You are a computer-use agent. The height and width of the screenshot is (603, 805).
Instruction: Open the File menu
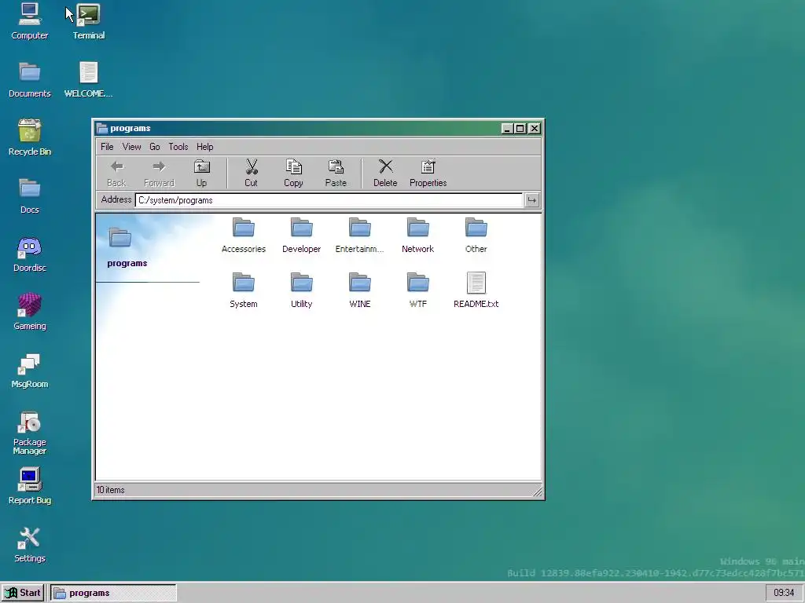click(107, 147)
